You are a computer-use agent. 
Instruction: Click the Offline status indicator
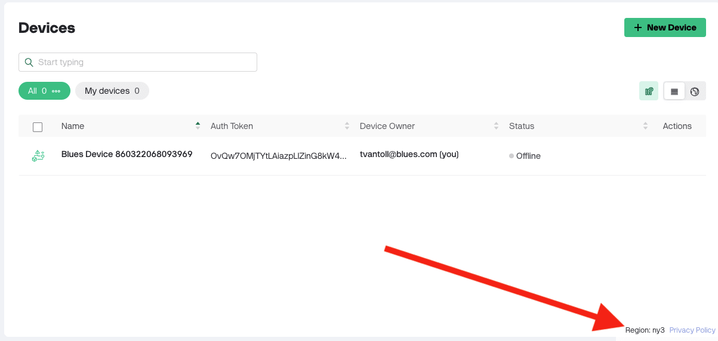point(525,156)
